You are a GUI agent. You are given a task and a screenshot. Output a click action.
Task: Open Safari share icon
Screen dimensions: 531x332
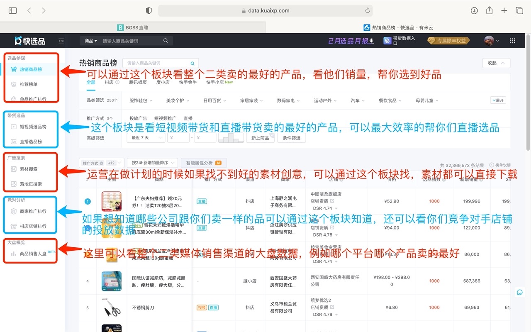click(x=489, y=11)
